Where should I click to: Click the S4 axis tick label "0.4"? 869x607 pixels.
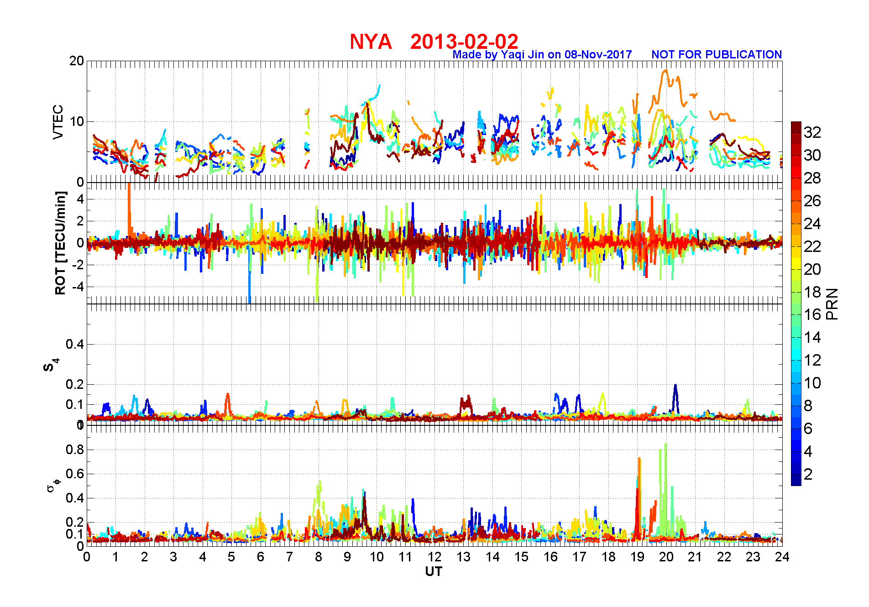tap(75, 344)
